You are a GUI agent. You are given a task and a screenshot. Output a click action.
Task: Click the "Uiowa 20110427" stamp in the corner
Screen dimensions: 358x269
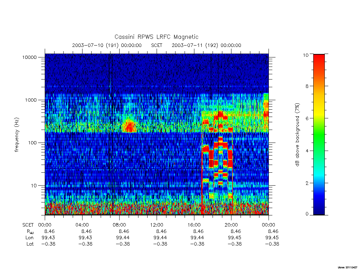(348, 267)
